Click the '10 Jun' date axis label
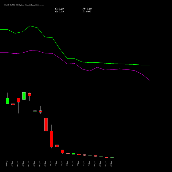This screenshot has height=172, width=172. coord(51,164)
